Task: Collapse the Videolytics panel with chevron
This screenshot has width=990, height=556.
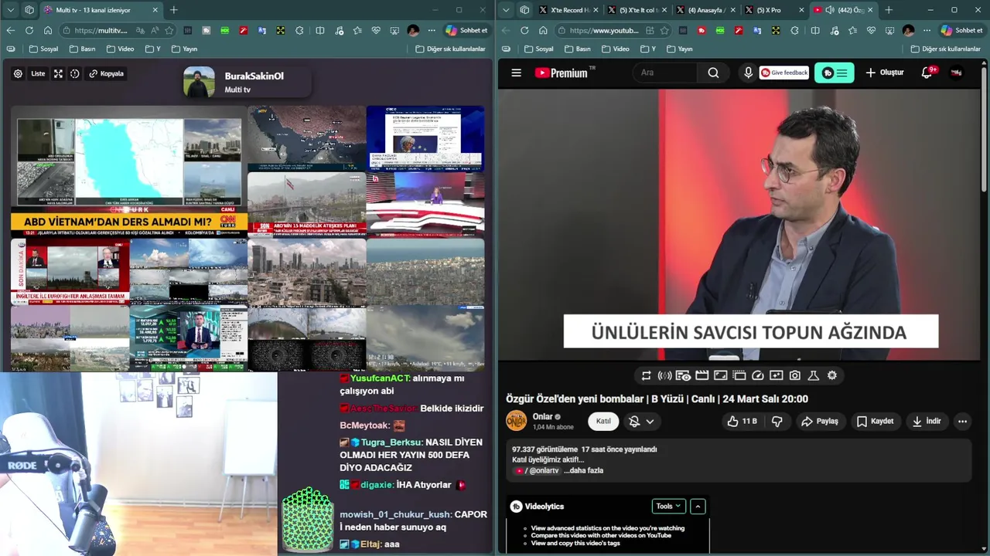Action: [x=698, y=507]
